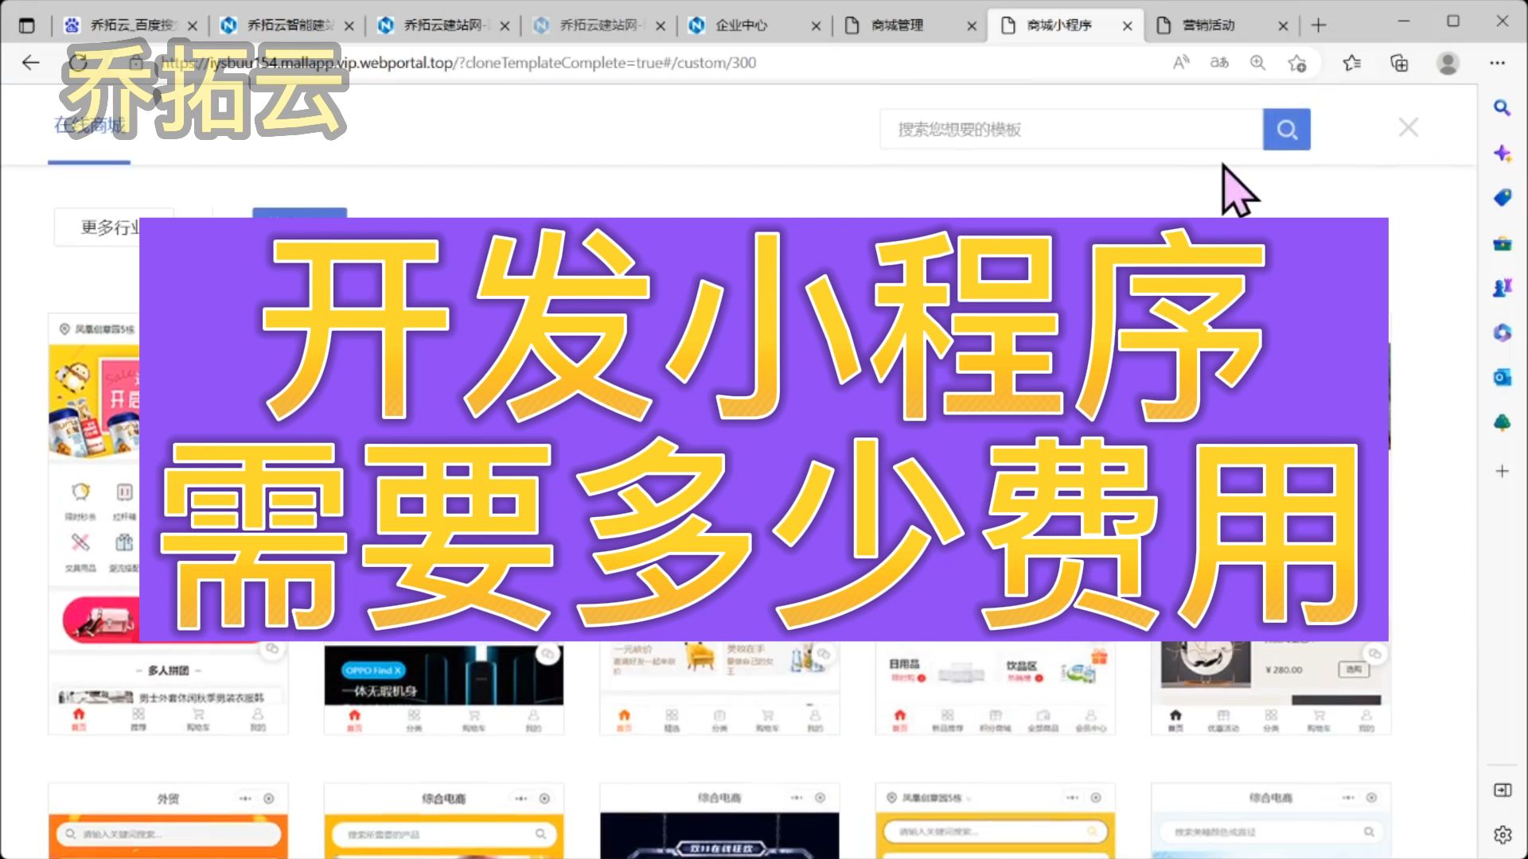1528x859 pixels.
Task: Switch to the 营销活动 browser tab
Action: click(1221, 25)
